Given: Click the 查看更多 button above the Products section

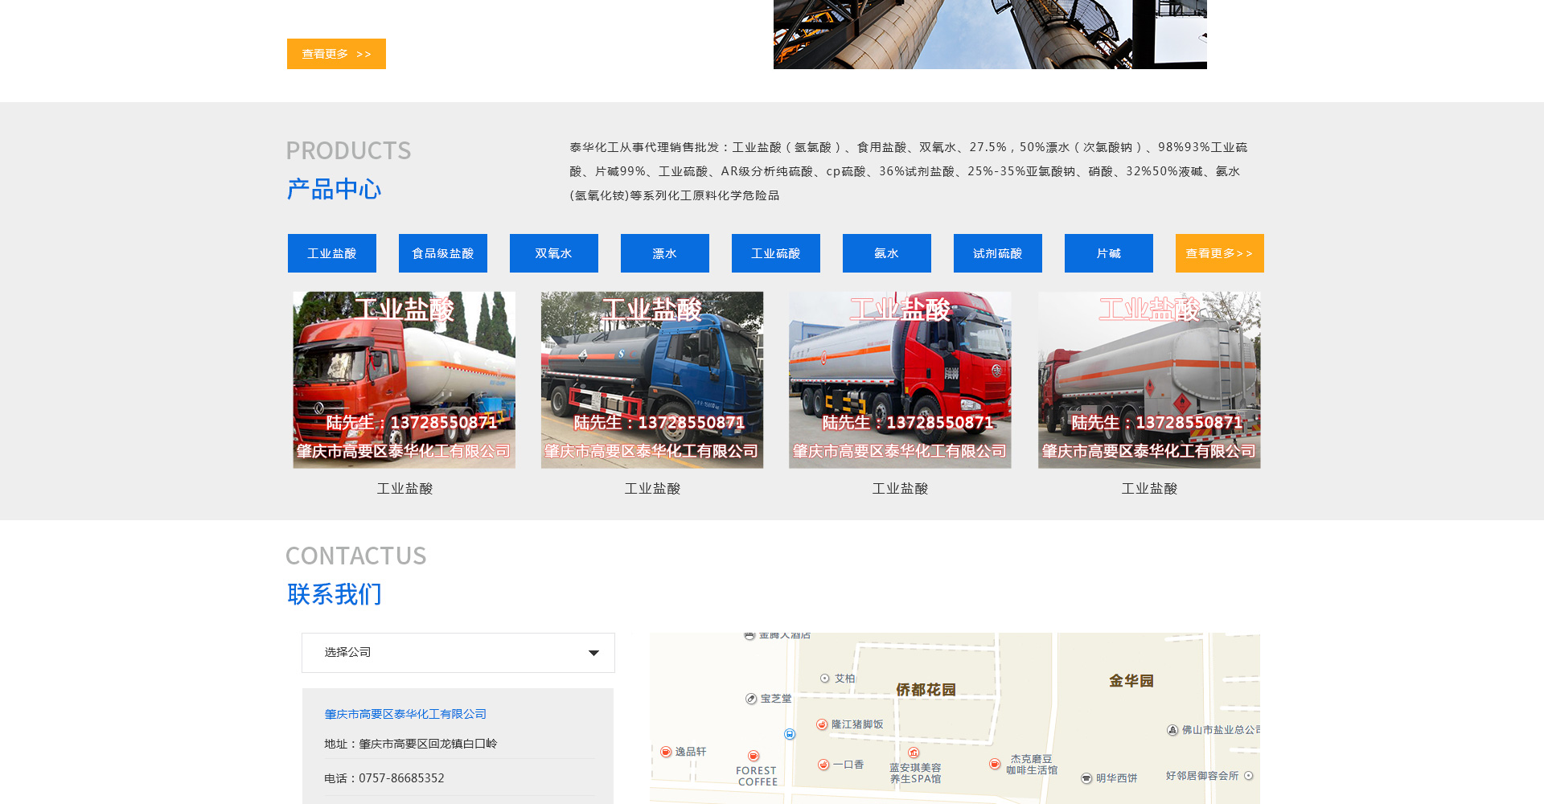Looking at the screenshot, I should click(336, 54).
